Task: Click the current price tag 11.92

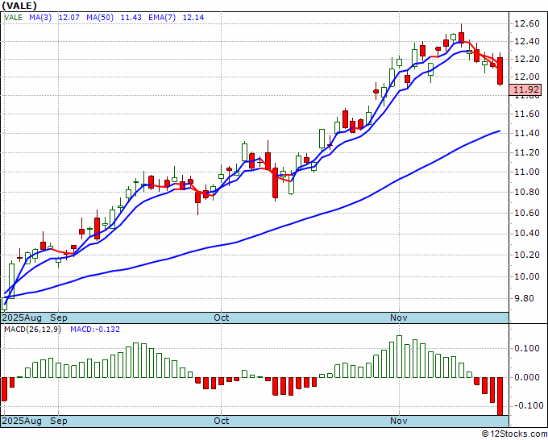Action: 525,89
